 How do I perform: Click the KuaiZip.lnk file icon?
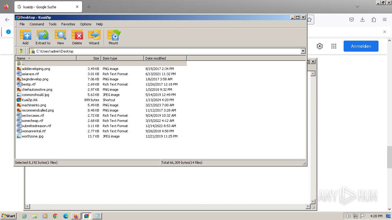point(19,100)
